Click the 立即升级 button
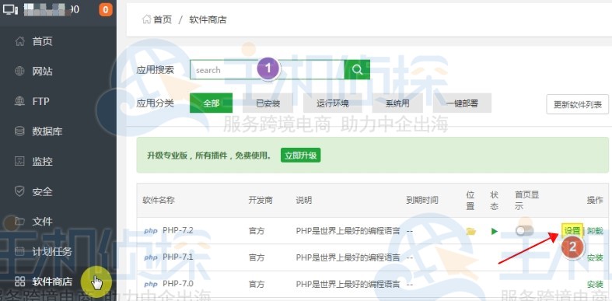Screen dimensions: 612x301 pyautogui.click(x=300, y=156)
